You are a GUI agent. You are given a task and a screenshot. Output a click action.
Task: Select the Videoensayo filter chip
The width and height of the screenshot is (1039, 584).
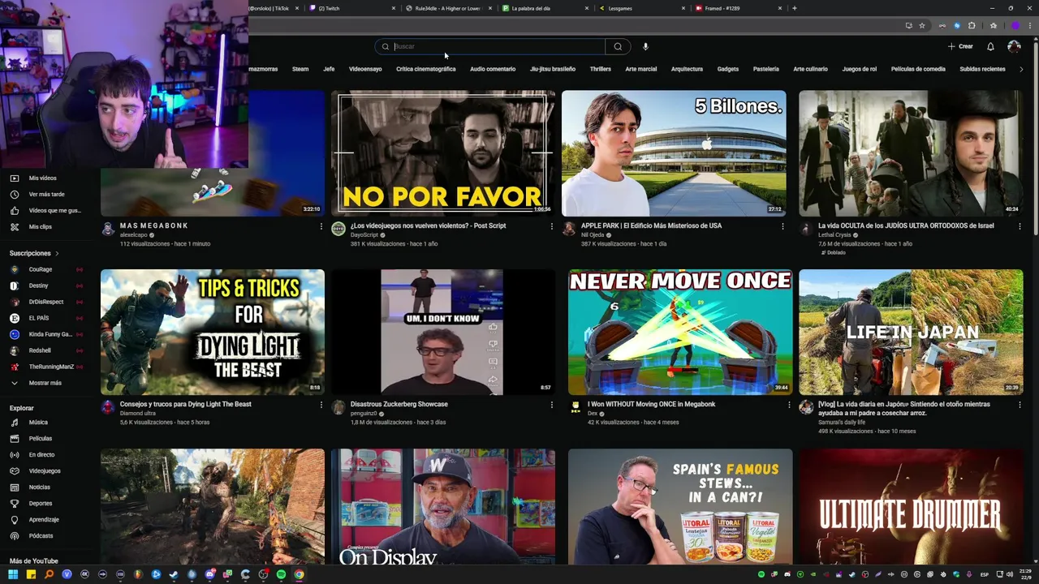(365, 69)
